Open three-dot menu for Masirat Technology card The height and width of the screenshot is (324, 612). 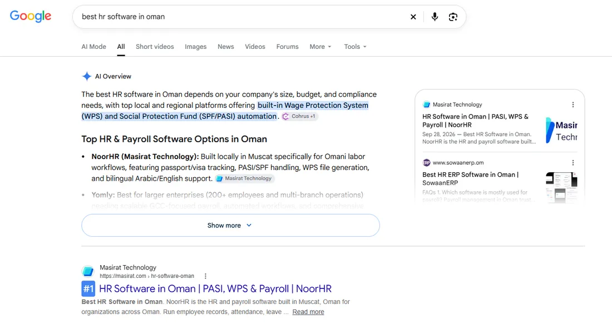coord(572,104)
